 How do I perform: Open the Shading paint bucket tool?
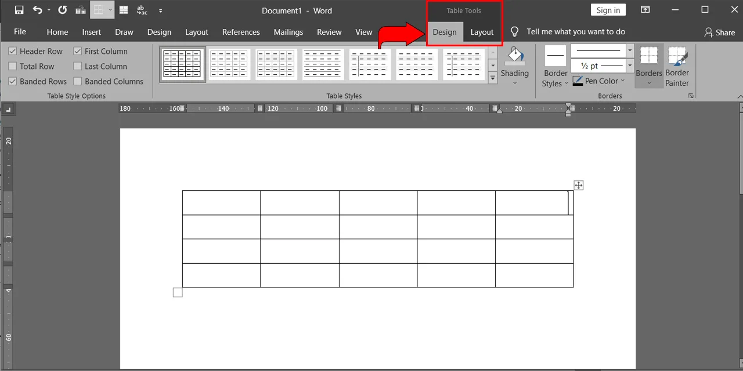514,66
